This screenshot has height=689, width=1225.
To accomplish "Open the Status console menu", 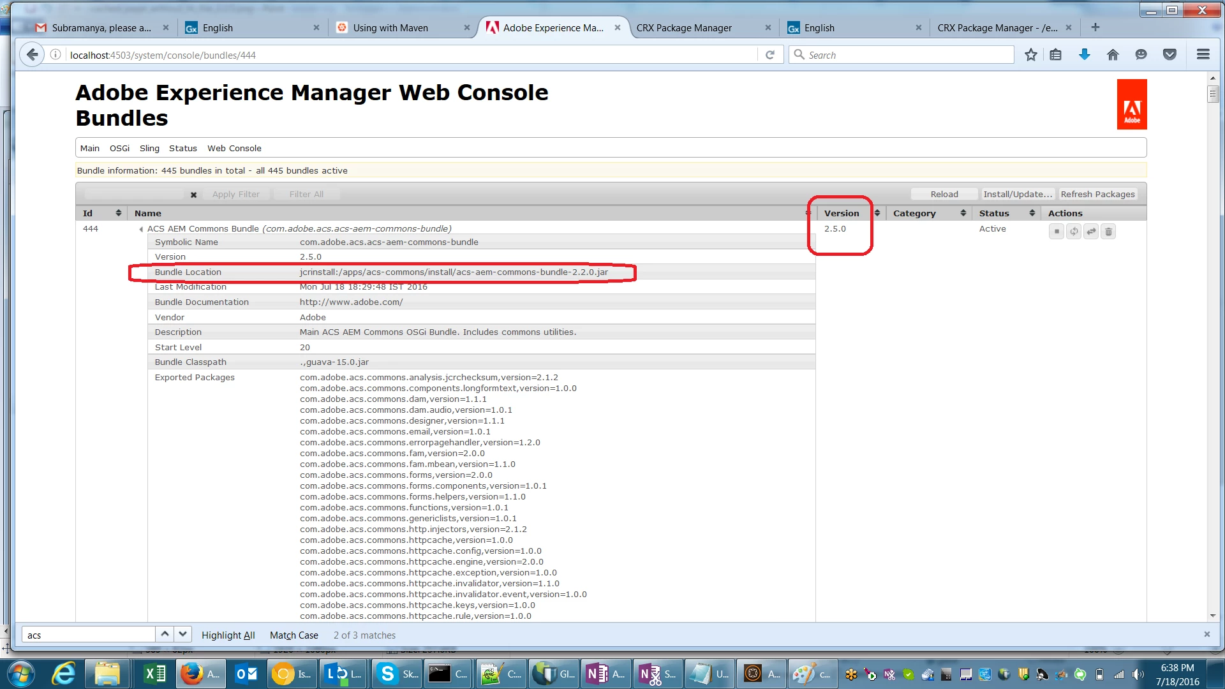I will [x=182, y=148].
